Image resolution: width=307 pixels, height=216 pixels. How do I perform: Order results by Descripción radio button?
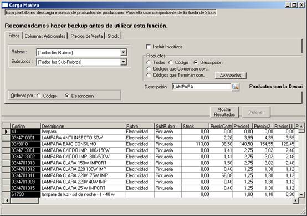(x=67, y=96)
